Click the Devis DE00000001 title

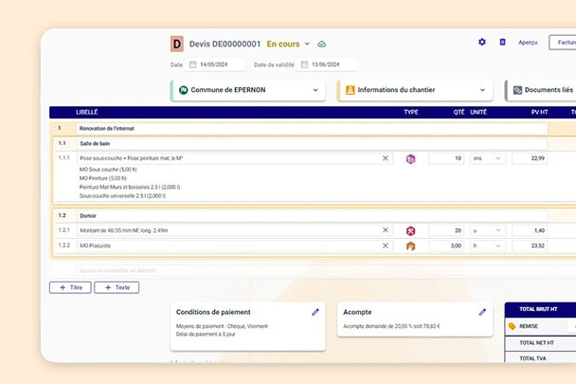point(225,45)
